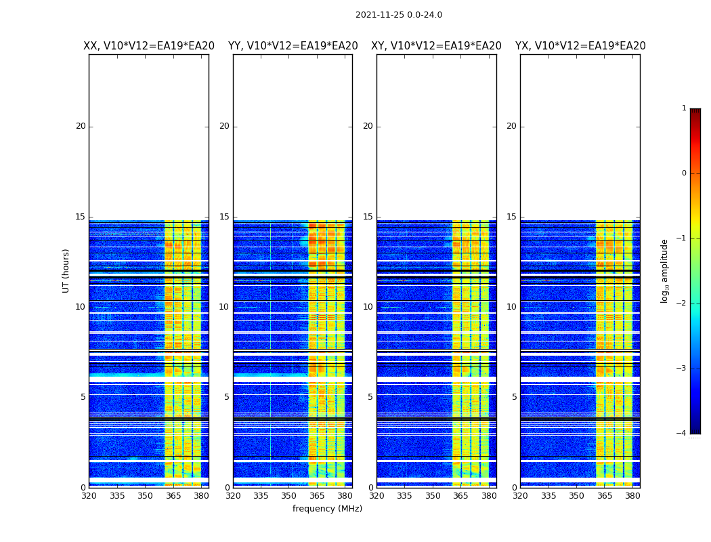The width and height of the screenshot is (711, 542).
Task: Click the XY, V10*V12=EA19*EA20 panel title
Action: pos(436,46)
